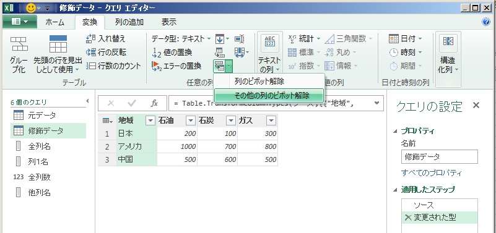
Task: Open the 変換 ribbon tab
Action: pos(90,22)
